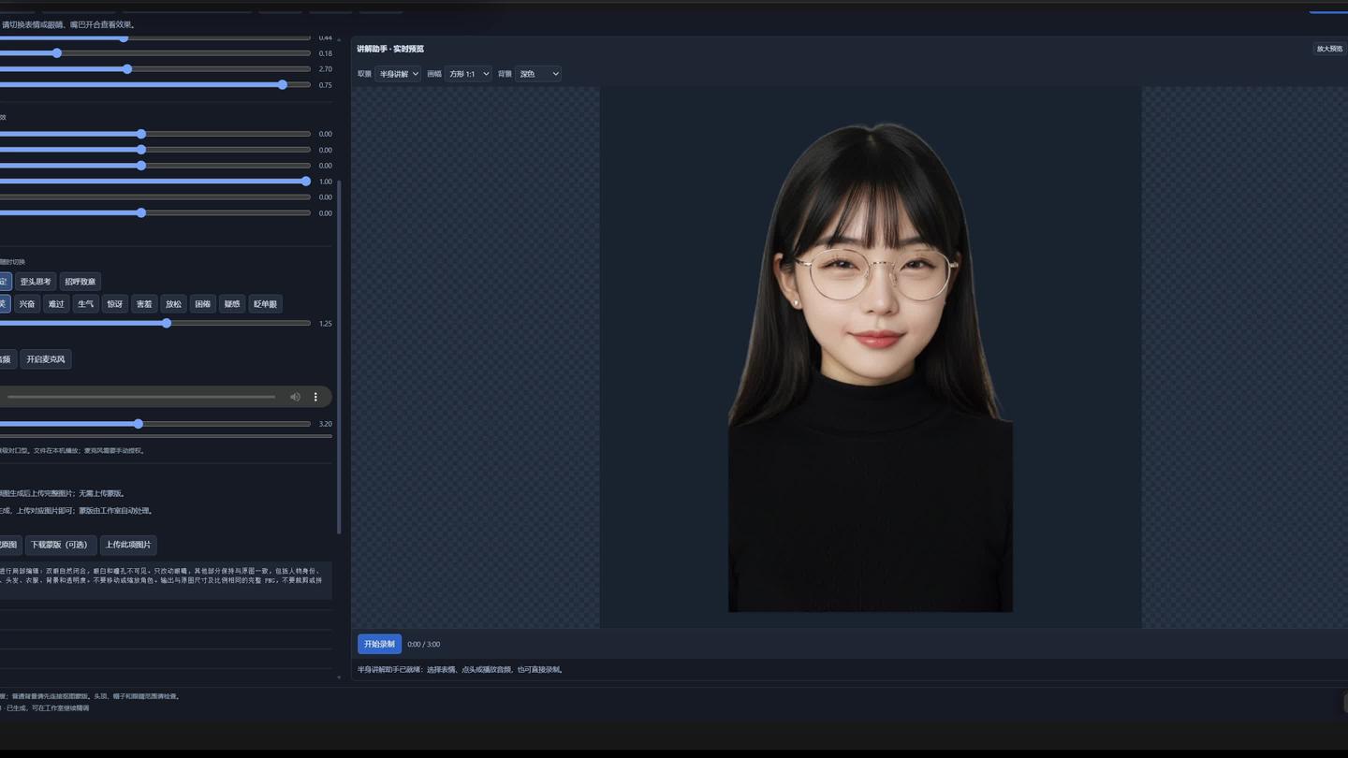The height and width of the screenshot is (758, 1348).
Task: Trigger the 眨单眼 expression
Action: (265, 304)
